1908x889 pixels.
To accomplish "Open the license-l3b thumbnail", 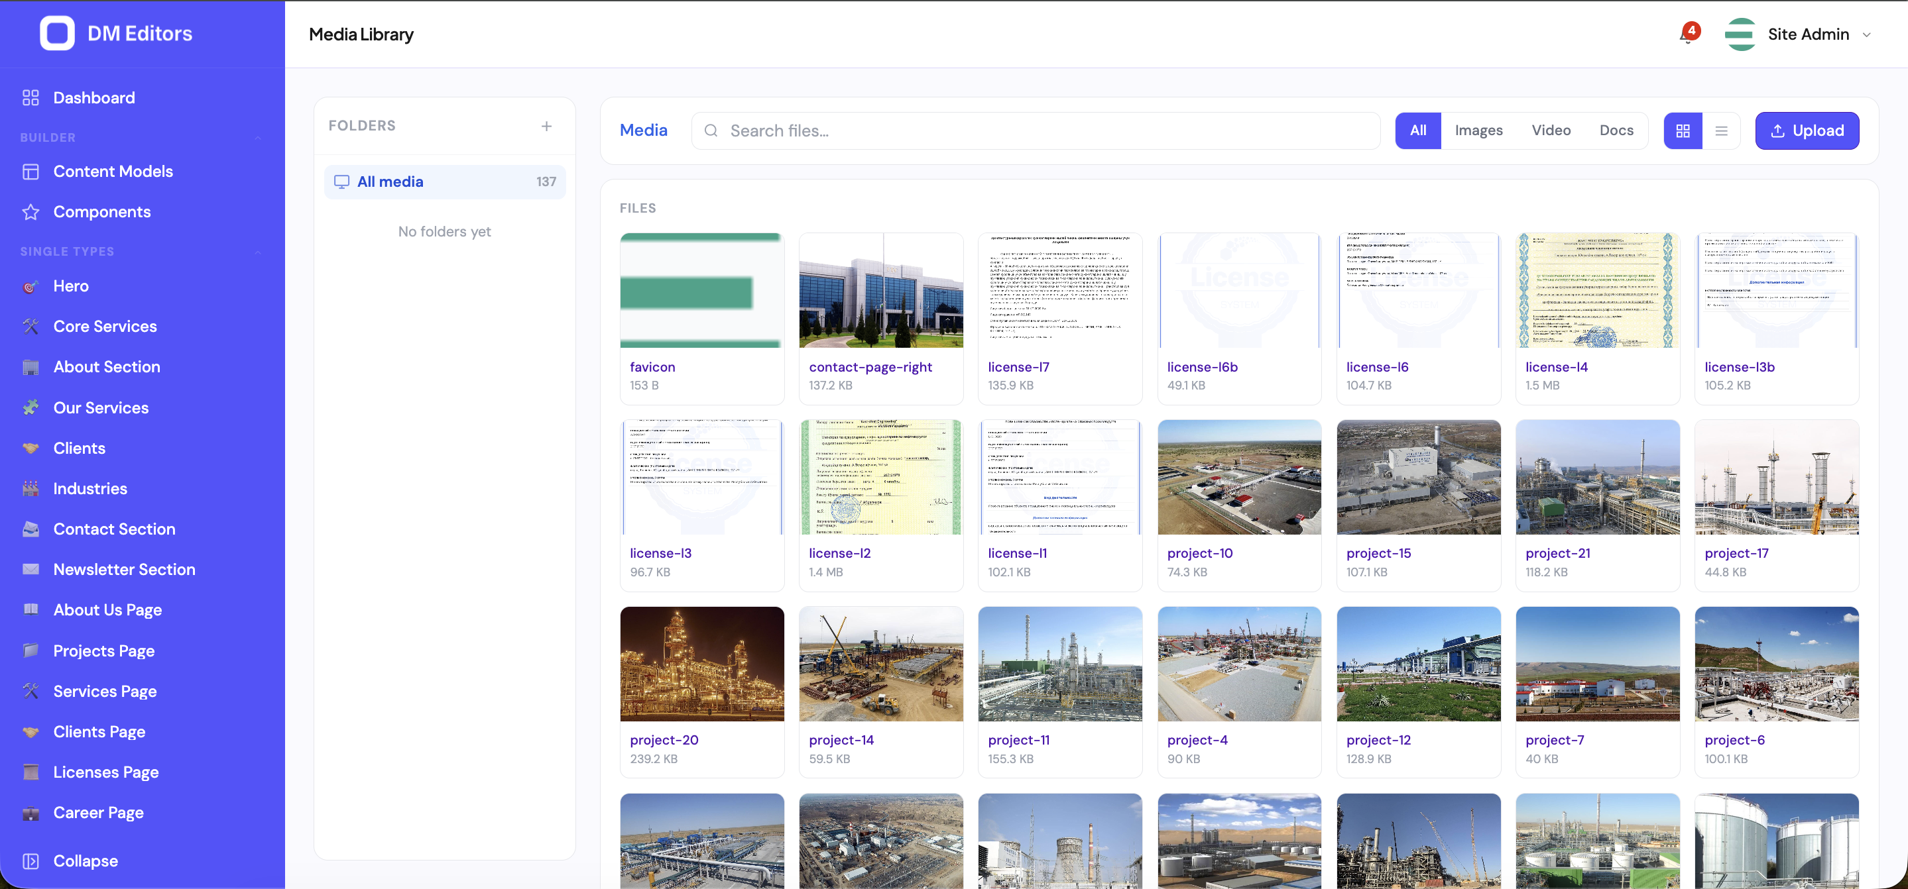I will [1777, 290].
